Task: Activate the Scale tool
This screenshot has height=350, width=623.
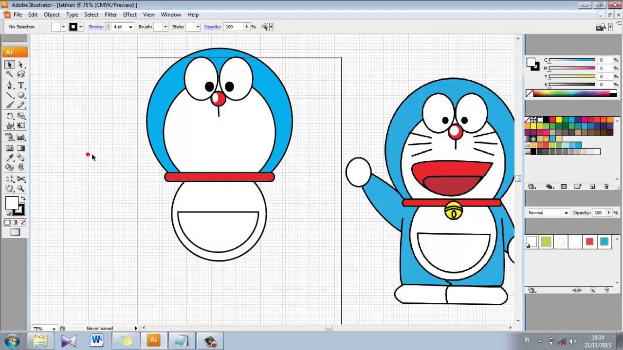Action: pos(21,116)
